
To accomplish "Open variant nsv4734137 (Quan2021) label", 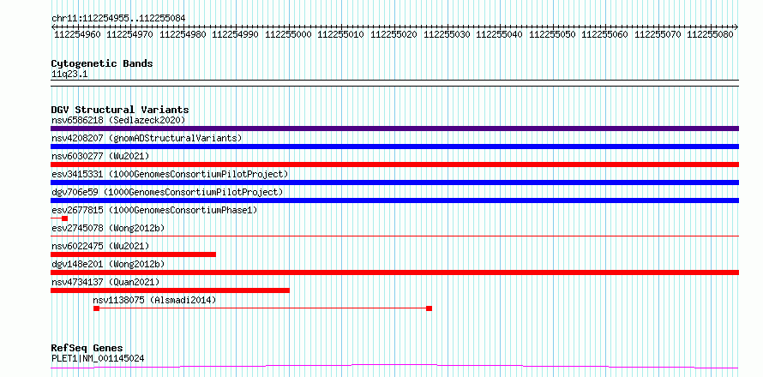I will click(105, 282).
